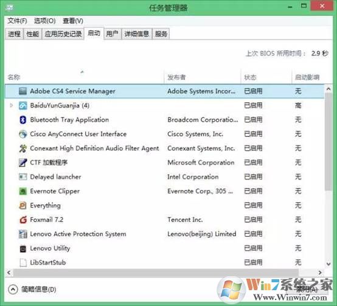Viewport: 337px width, 306px height.
Task: Select the CTF 加载程序 entry
Action: pyautogui.click(x=49, y=162)
